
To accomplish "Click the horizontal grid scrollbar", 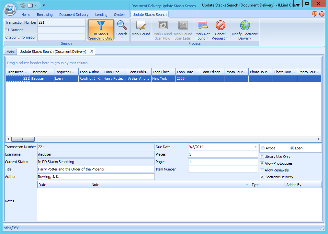I will coord(23,139).
